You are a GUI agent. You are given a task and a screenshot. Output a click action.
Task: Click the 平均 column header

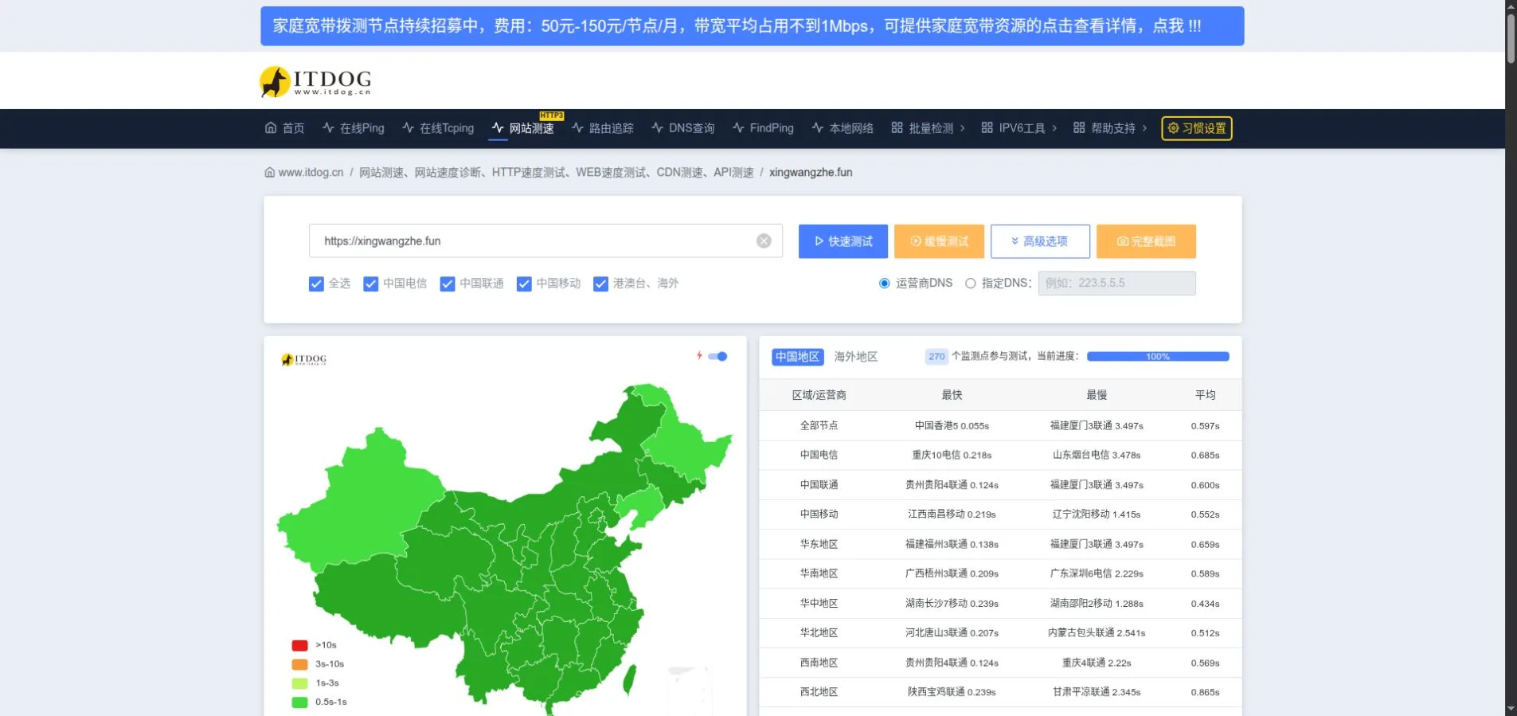point(1205,395)
